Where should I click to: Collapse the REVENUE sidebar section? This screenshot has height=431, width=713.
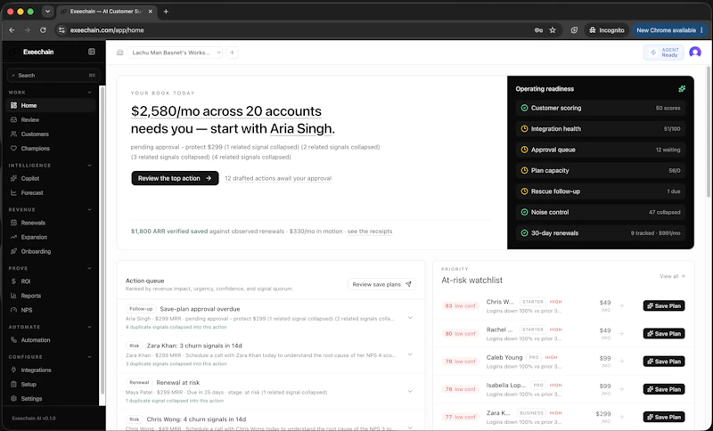click(x=89, y=210)
